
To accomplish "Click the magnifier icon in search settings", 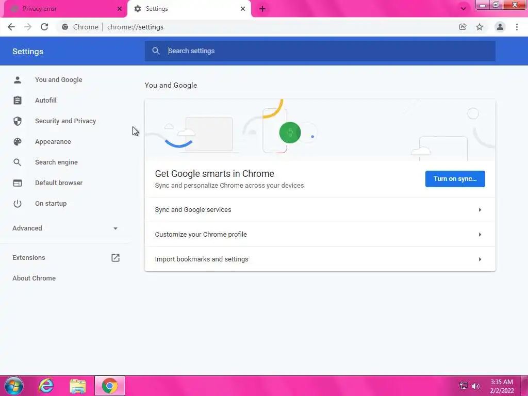I will pyautogui.click(x=156, y=51).
